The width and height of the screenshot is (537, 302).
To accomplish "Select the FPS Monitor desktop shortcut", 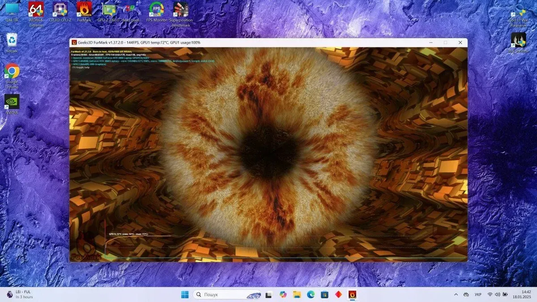I will (x=157, y=10).
